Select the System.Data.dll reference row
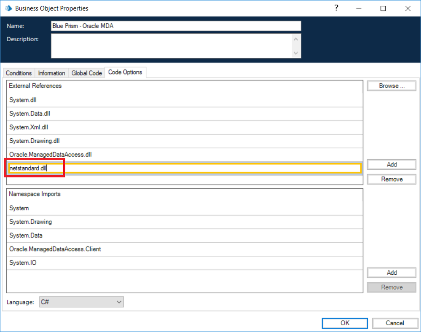421x332 pixels. 185,114
